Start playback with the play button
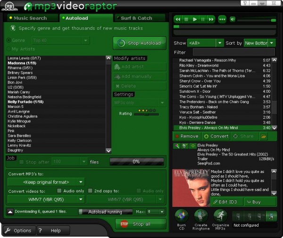 click(x=194, y=19)
